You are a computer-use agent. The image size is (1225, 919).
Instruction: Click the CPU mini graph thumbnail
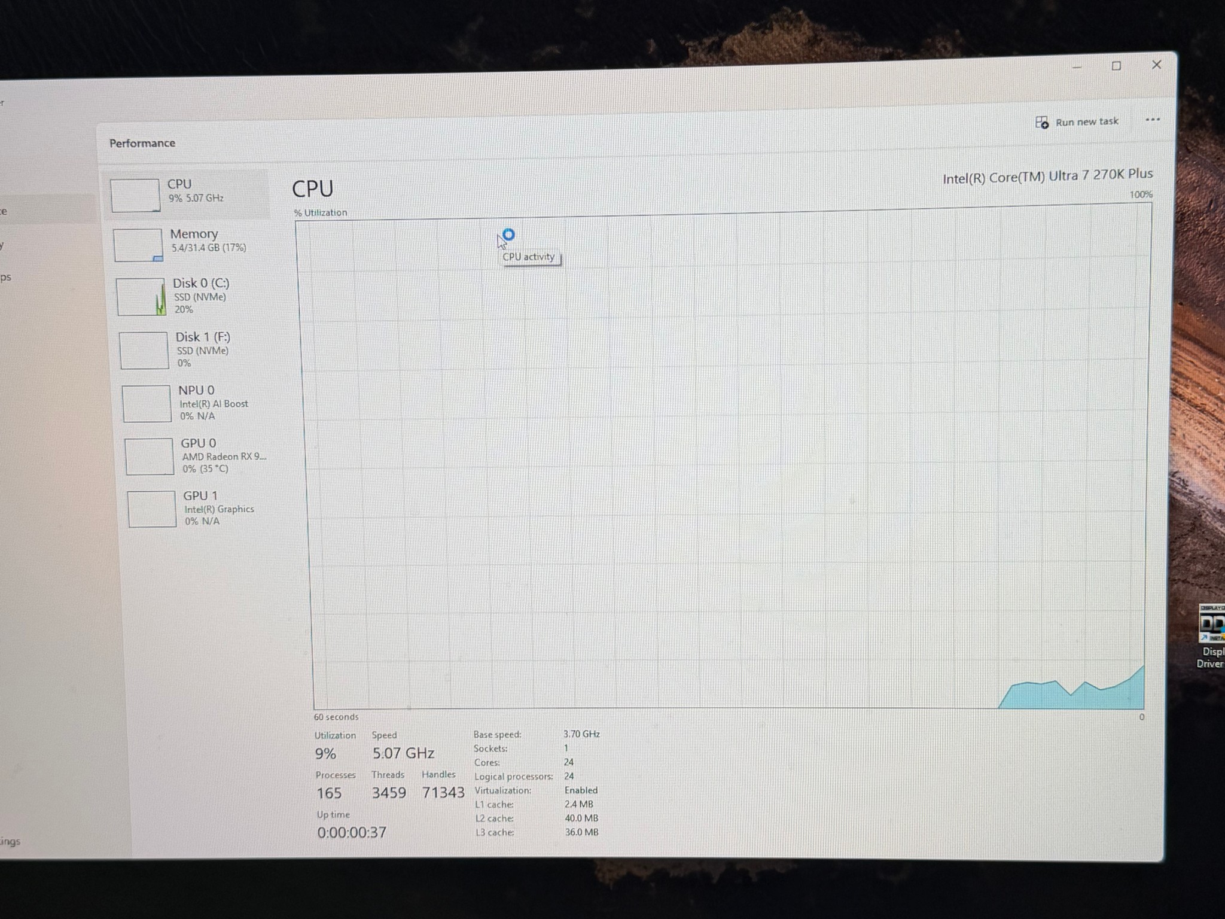pyautogui.click(x=135, y=195)
